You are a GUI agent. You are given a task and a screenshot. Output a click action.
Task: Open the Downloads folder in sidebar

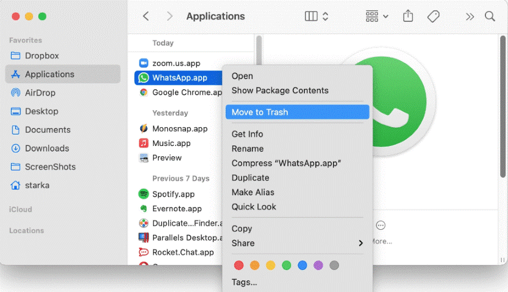coord(46,148)
